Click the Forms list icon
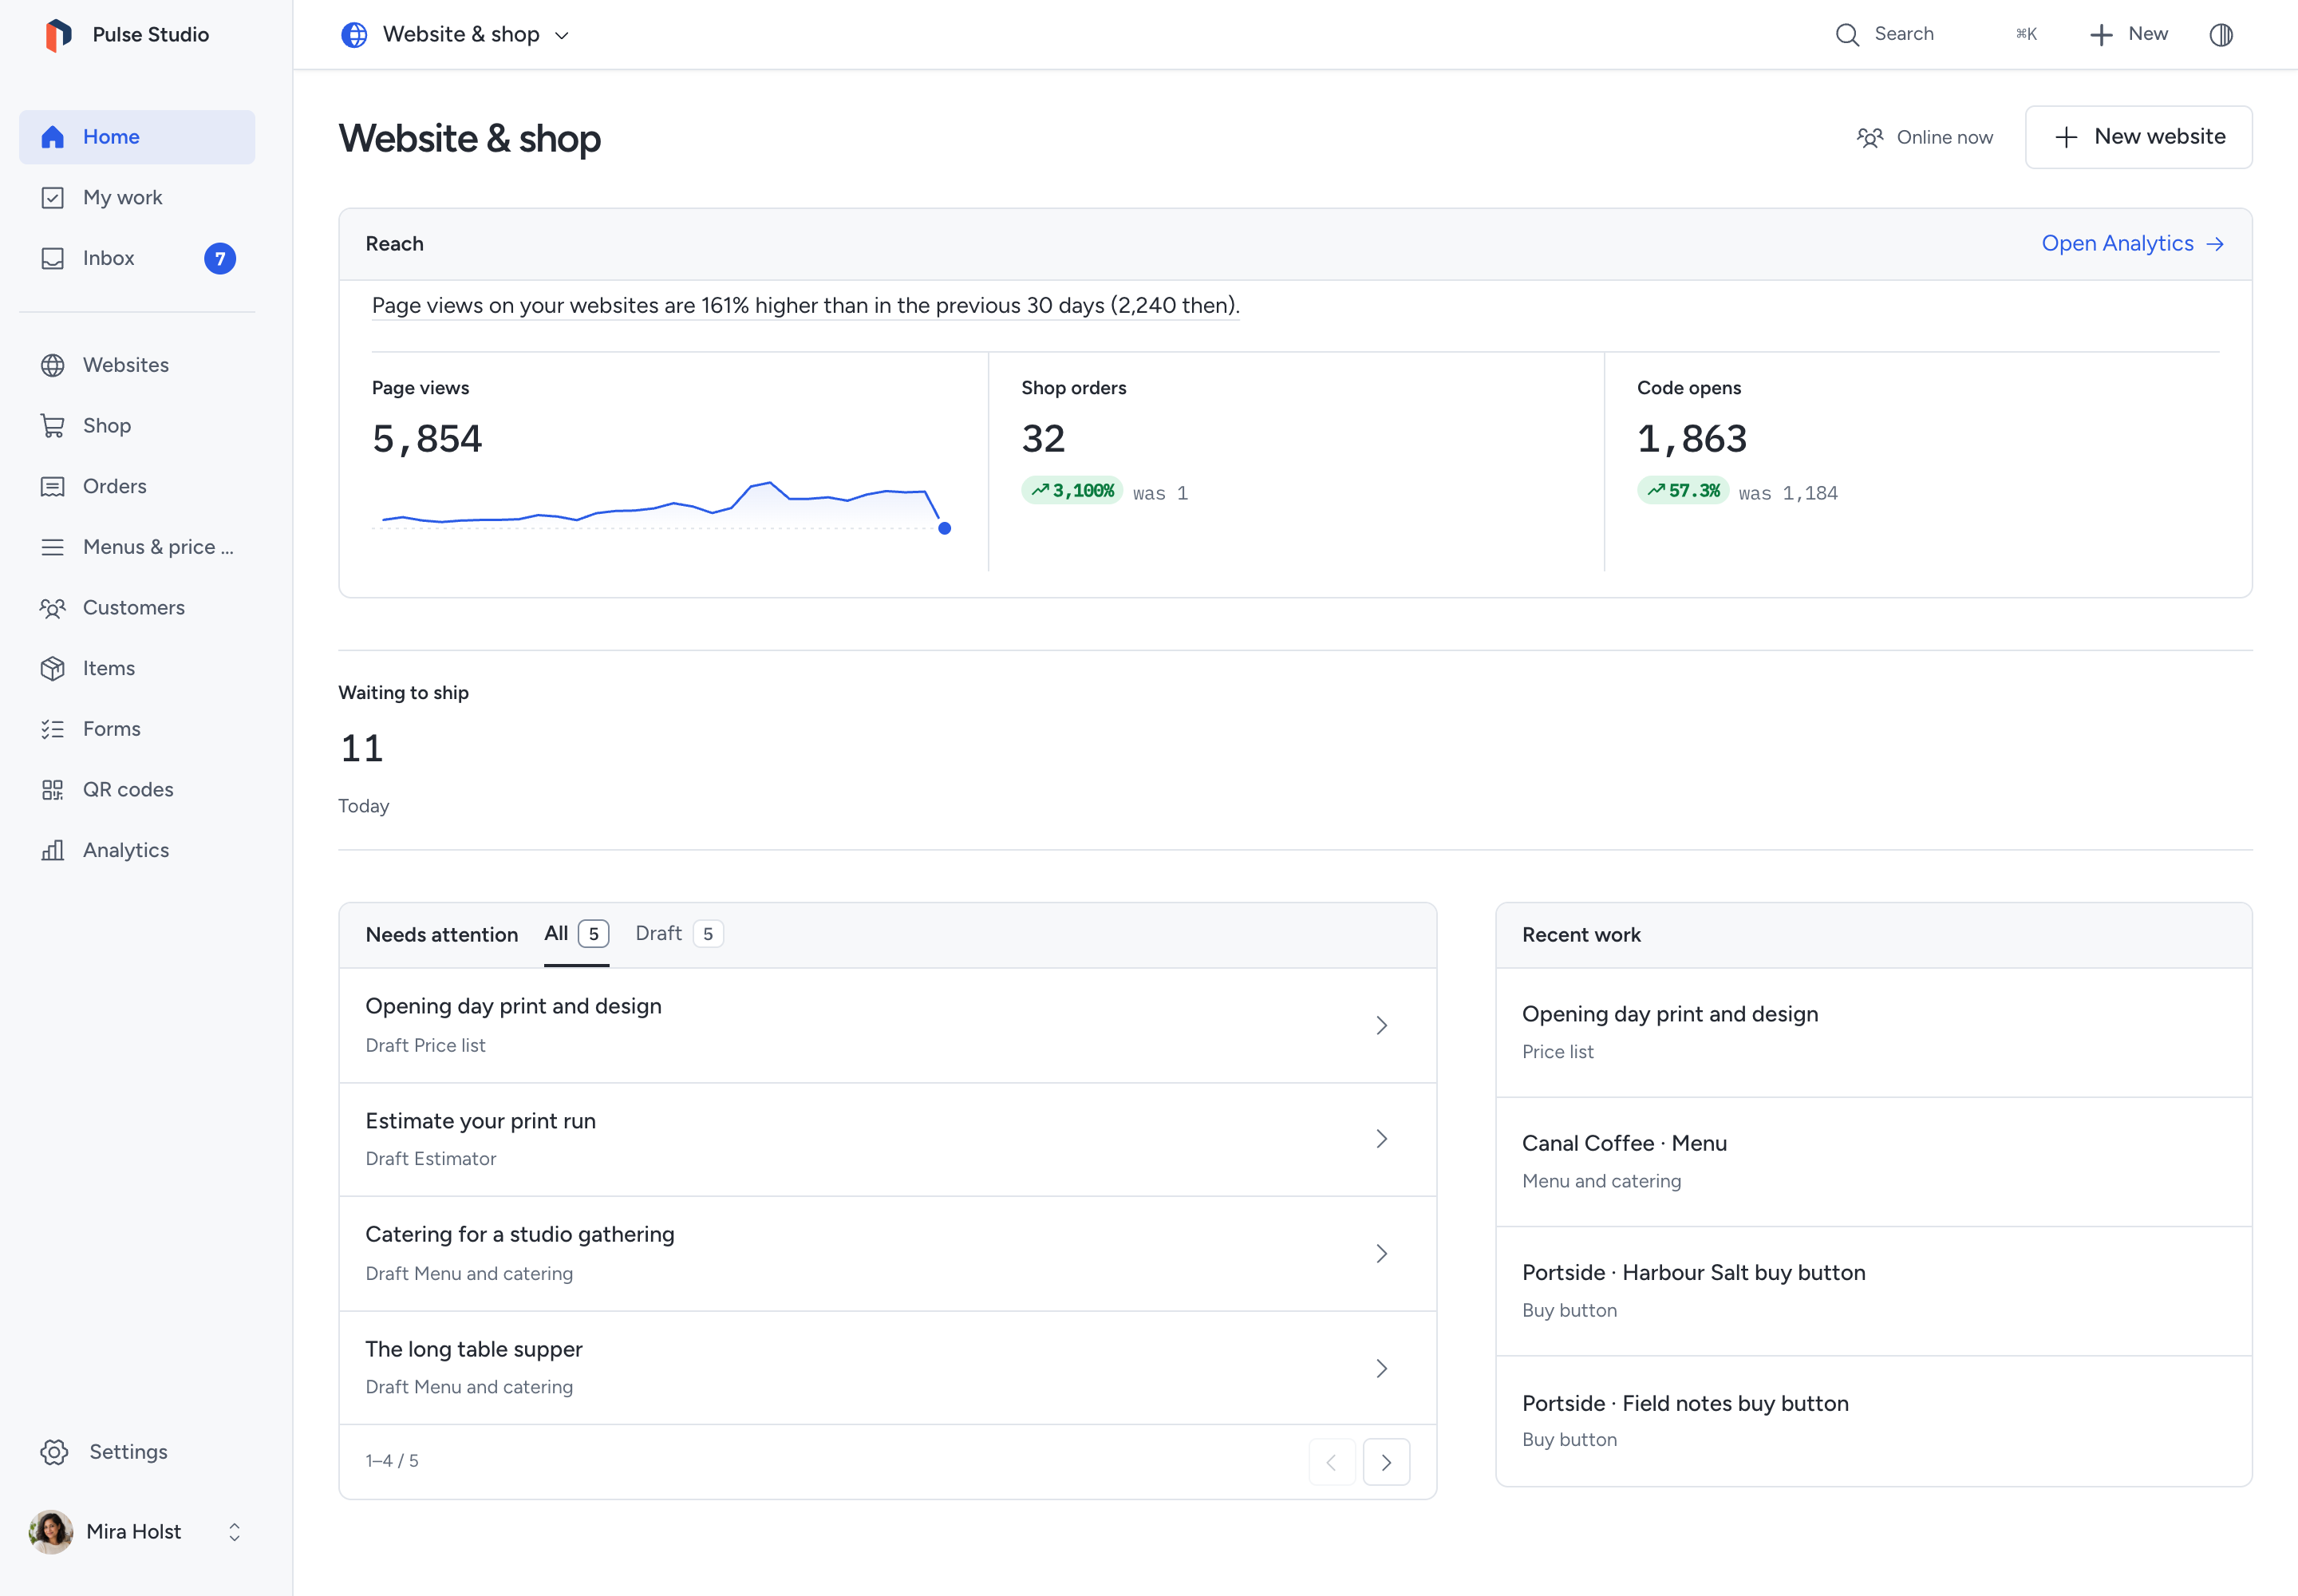The image size is (2298, 1596). point(53,729)
